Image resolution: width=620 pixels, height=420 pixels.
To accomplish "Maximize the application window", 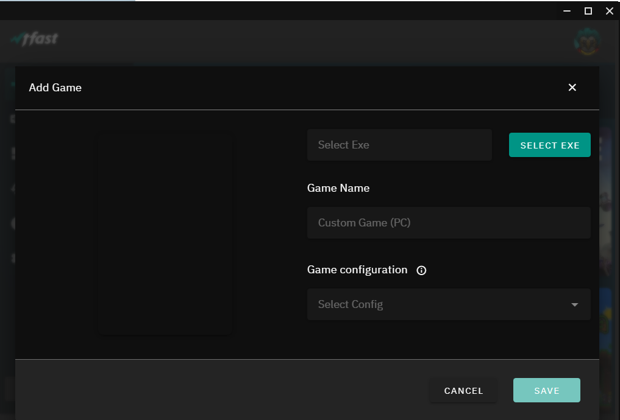I will click(588, 10).
